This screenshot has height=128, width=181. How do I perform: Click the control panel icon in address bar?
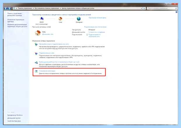click(x=14, y=8)
